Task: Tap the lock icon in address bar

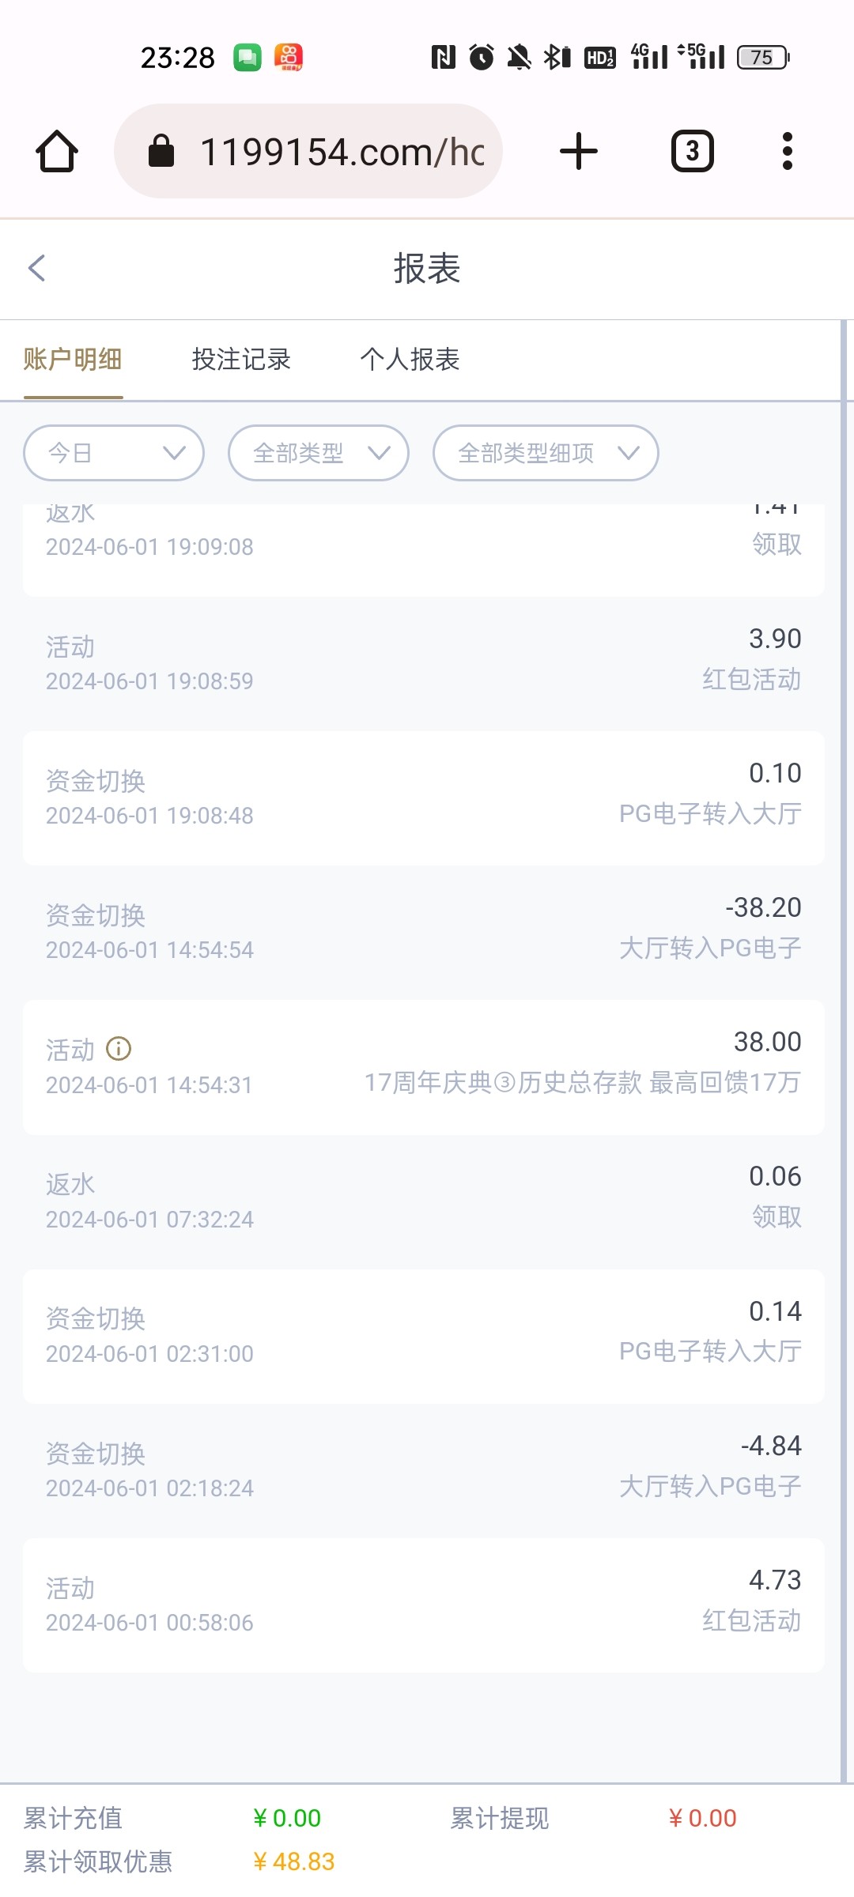Action: point(161,151)
